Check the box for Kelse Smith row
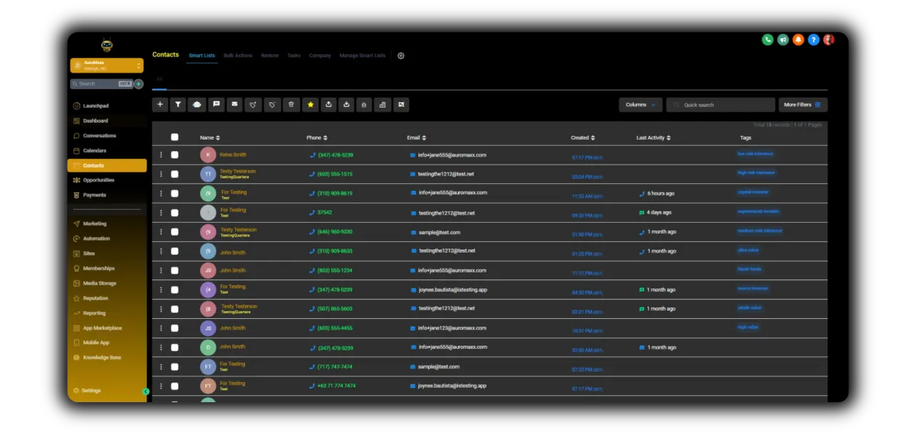The height and width of the screenshot is (438, 916). (175, 155)
